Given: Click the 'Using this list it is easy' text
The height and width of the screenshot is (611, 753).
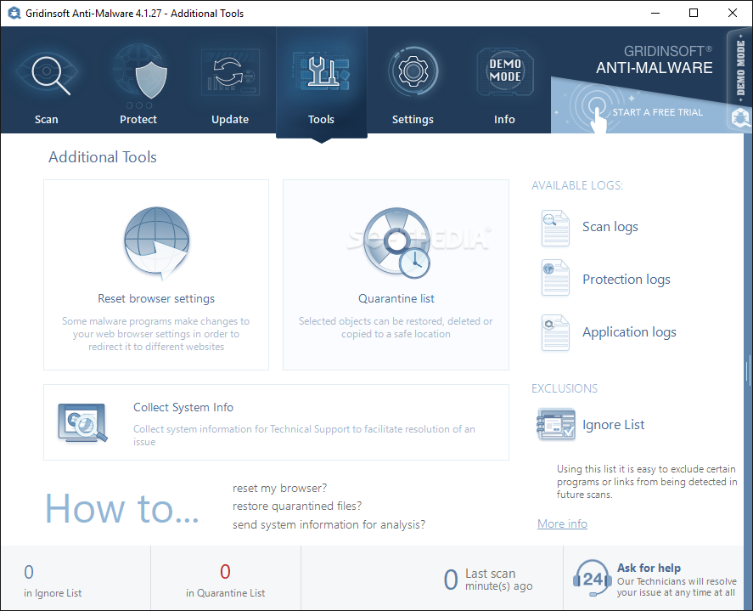Looking at the screenshot, I should [x=646, y=482].
